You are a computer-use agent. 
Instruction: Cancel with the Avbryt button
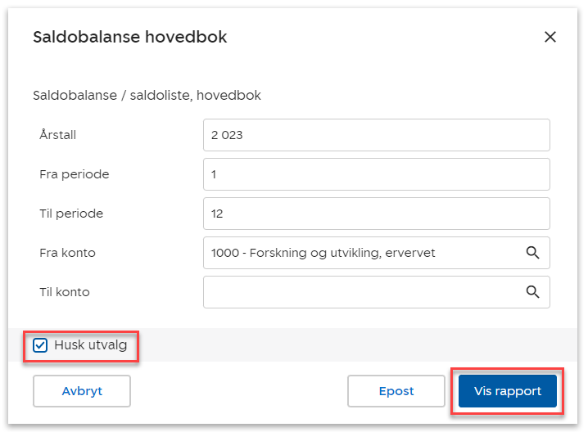(82, 391)
